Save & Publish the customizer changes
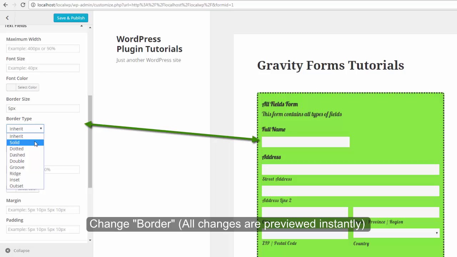Image resolution: width=457 pixels, height=257 pixels. pyautogui.click(x=71, y=18)
